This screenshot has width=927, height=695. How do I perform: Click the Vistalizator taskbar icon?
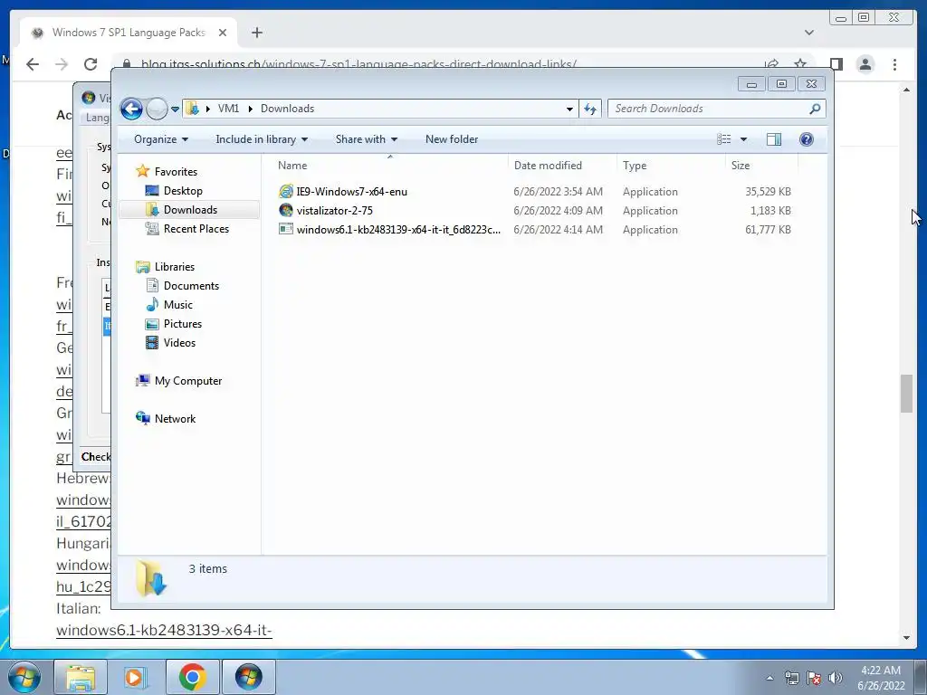pyautogui.click(x=248, y=677)
